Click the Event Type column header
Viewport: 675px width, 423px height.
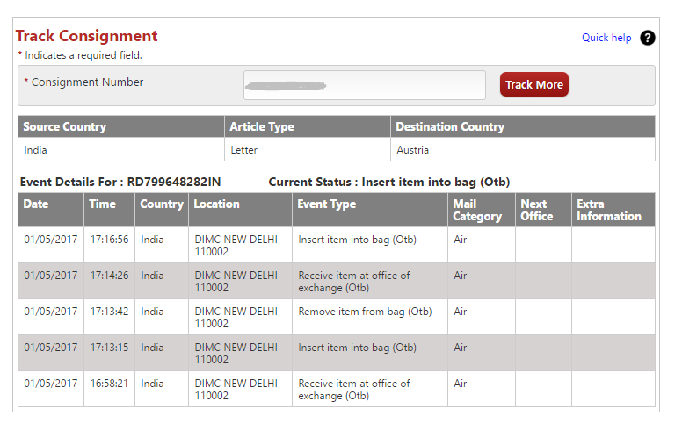click(327, 204)
